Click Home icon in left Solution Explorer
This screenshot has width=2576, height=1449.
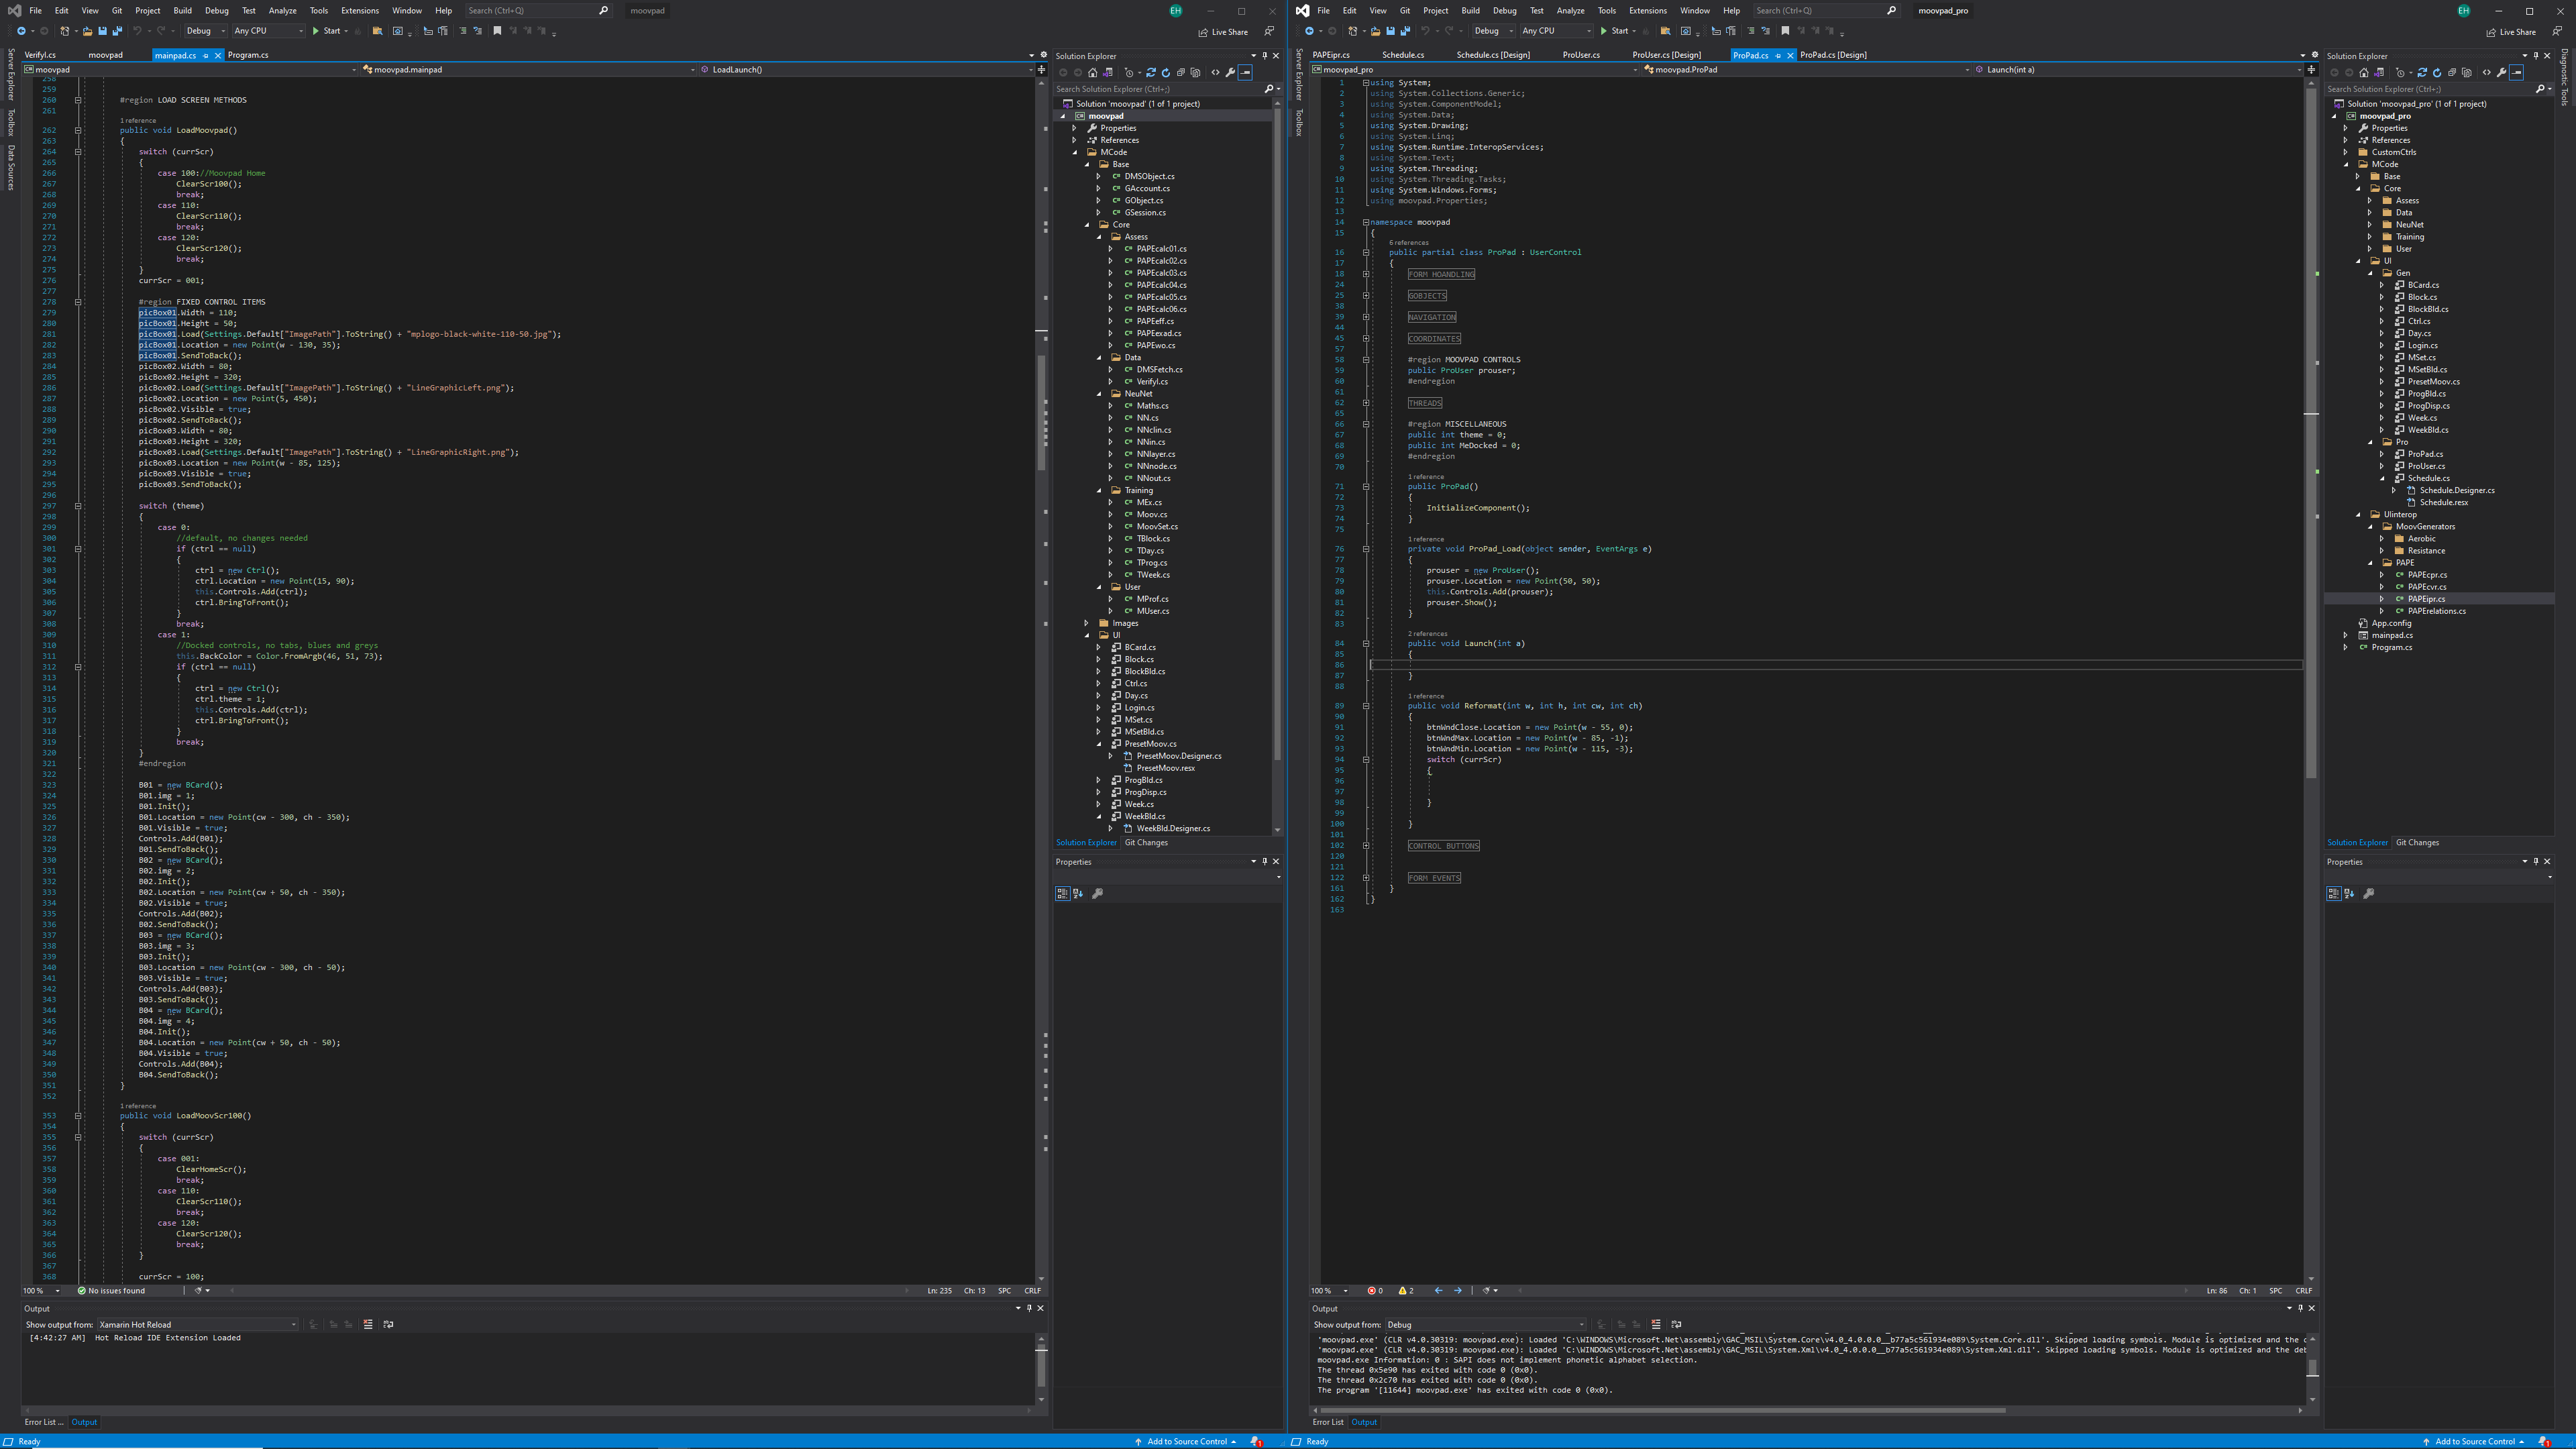1093,73
